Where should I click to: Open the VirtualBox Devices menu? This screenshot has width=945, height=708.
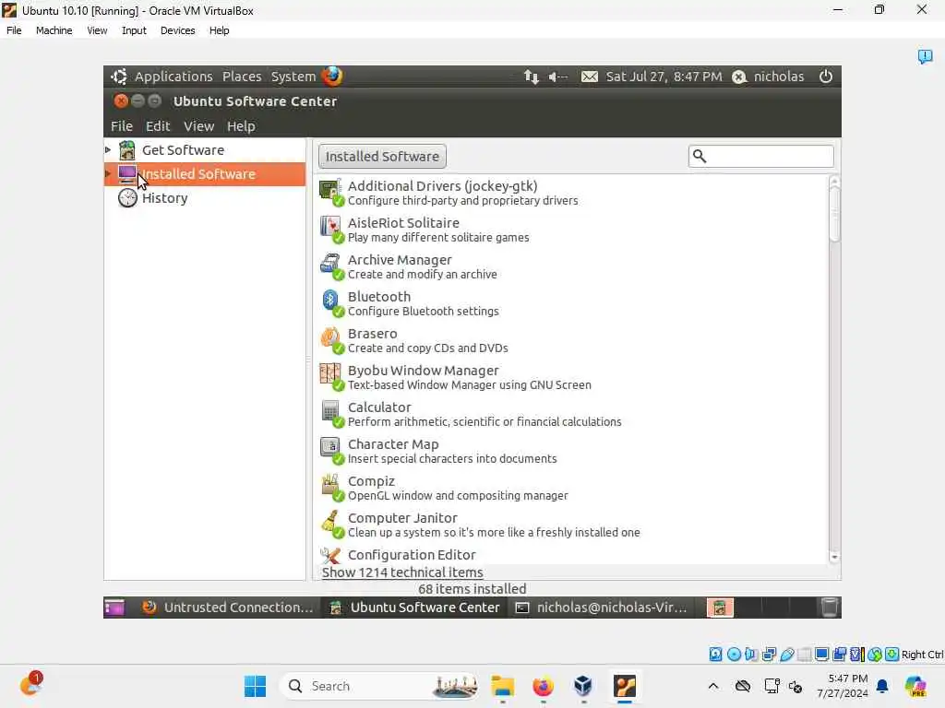[177, 30]
